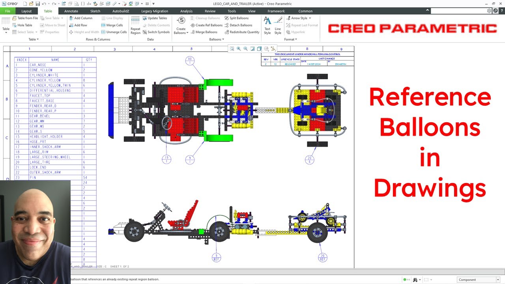505x284 pixels.
Task: Click the Refit icon in graphics toolbar
Action: click(x=232, y=49)
